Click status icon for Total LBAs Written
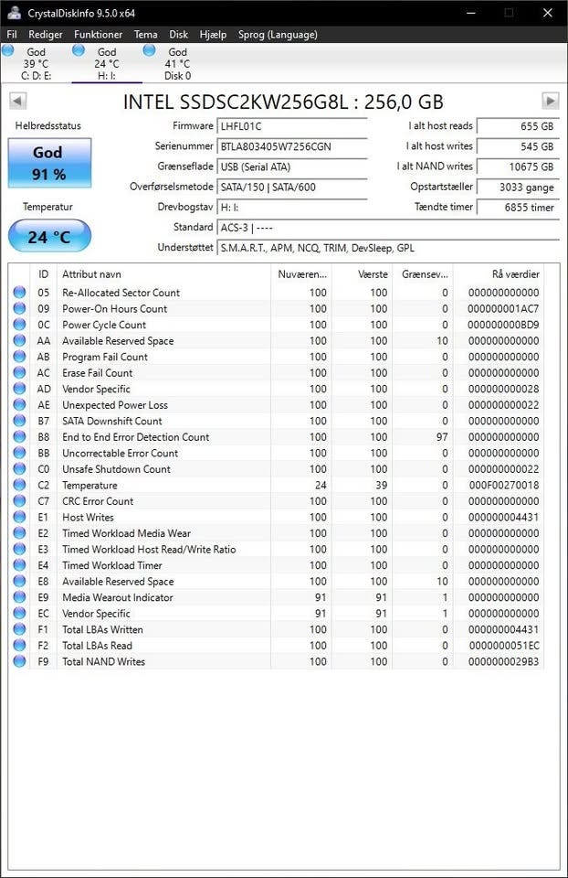 (x=19, y=629)
